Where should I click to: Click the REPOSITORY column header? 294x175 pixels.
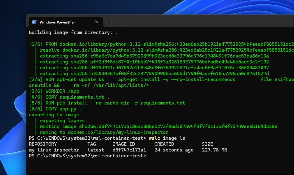point(43,144)
